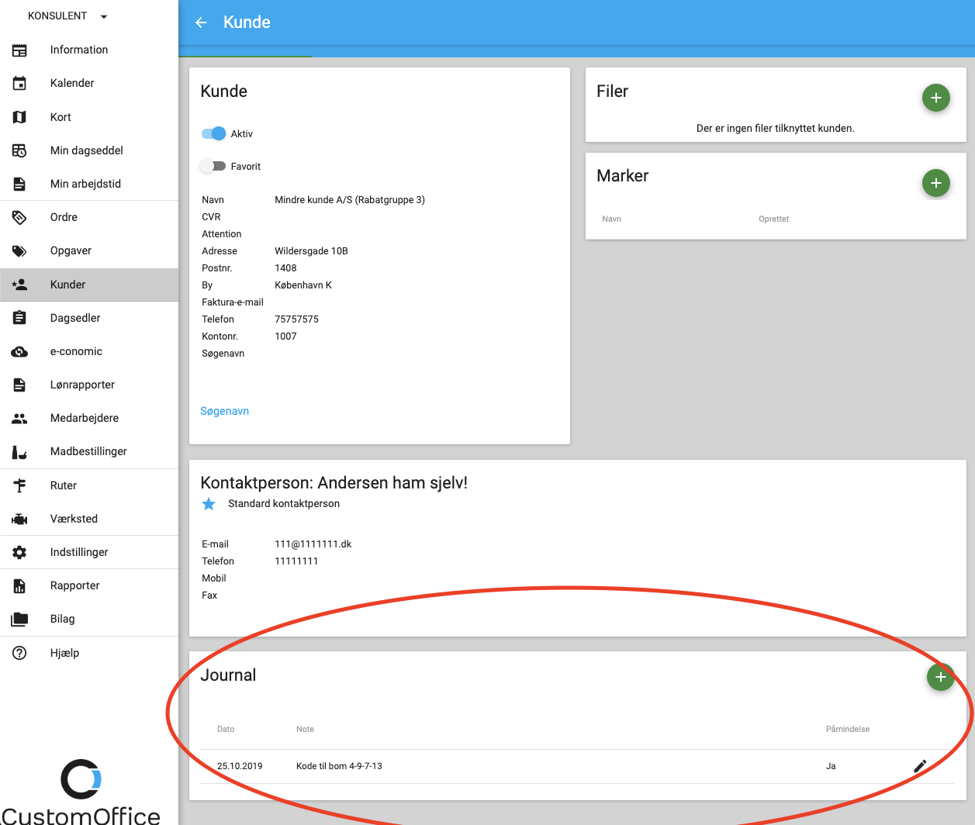The width and height of the screenshot is (975, 825).
Task: Click the Kunde header title
Action: pos(247,22)
